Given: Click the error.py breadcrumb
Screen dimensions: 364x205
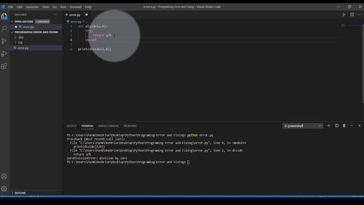Looking at the screenshot, I should (x=76, y=22).
